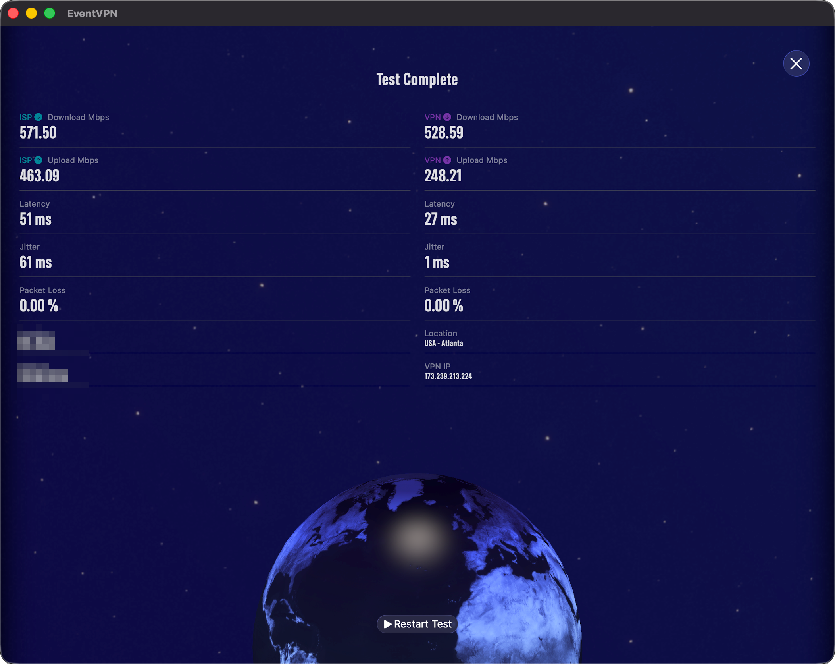This screenshot has height=664, width=835.
Task: Click the EventVPN window title
Action: click(x=92, y=14)
